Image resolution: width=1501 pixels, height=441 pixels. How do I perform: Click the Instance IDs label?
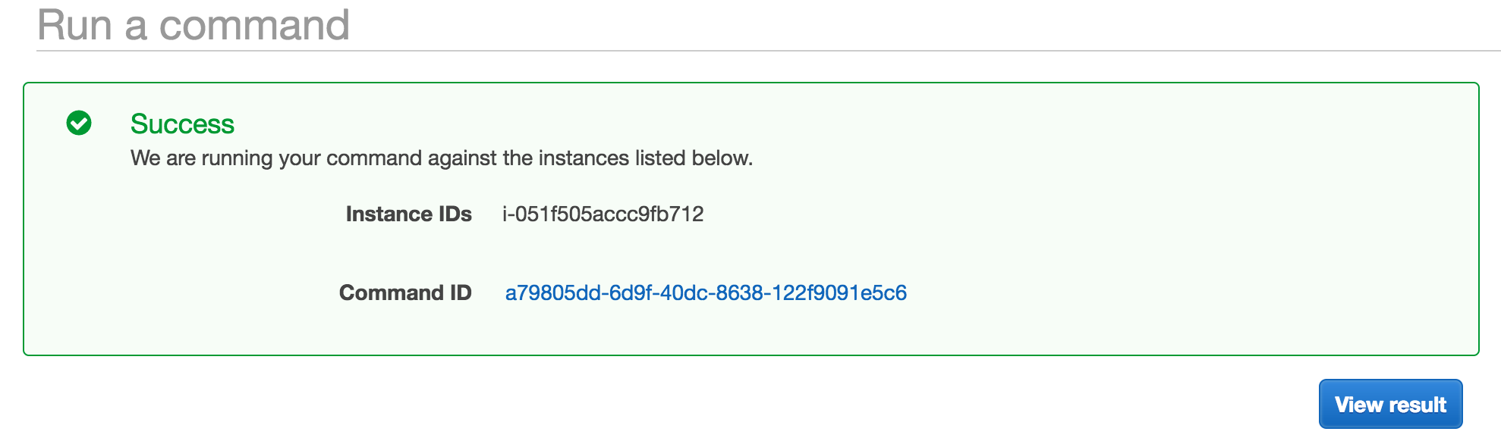coord(408,214)
